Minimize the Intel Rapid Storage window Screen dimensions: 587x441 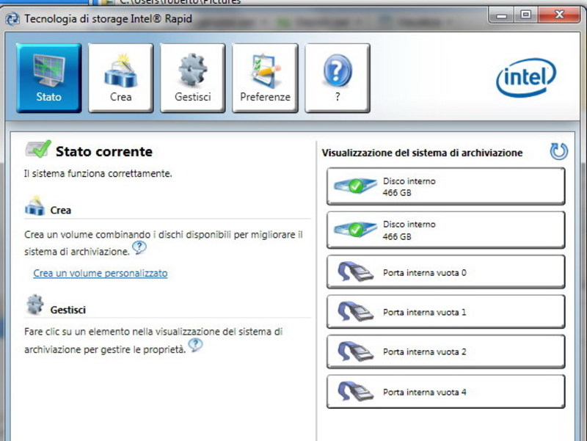(x=501, y=15)
